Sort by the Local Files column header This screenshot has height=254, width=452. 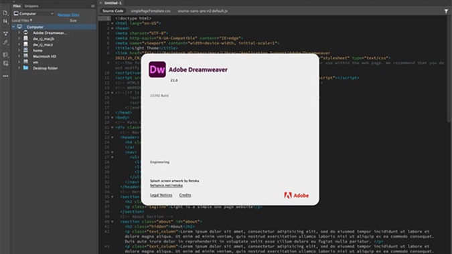click(22, 21)
